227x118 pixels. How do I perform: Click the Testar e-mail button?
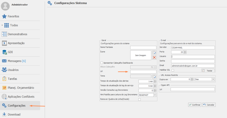point(208,70)
